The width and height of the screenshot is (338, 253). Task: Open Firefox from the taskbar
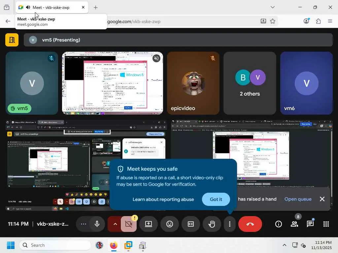114,245
